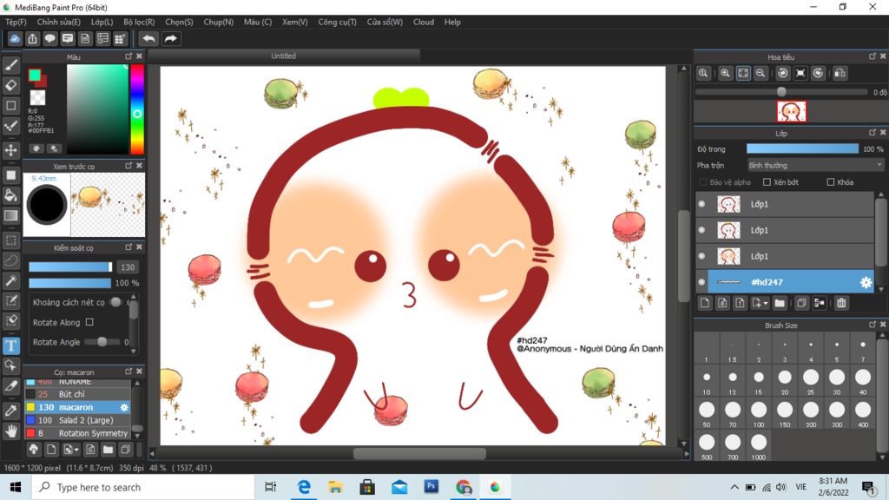The image size is (889, 500).
Task: Enable the Xén bớt checkbox
Action: click(x=767, y=182)
